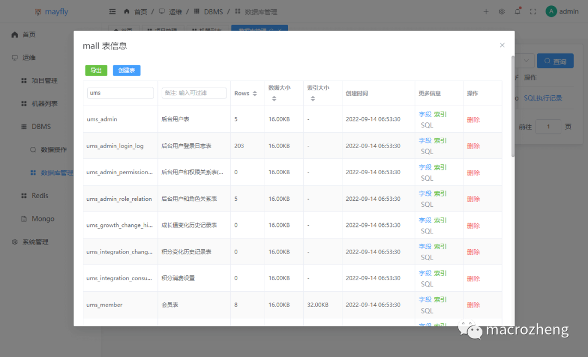The image size is (588, 357).
Task: Toggle sorting on the Rows column
Action: (x=255, y=93)
